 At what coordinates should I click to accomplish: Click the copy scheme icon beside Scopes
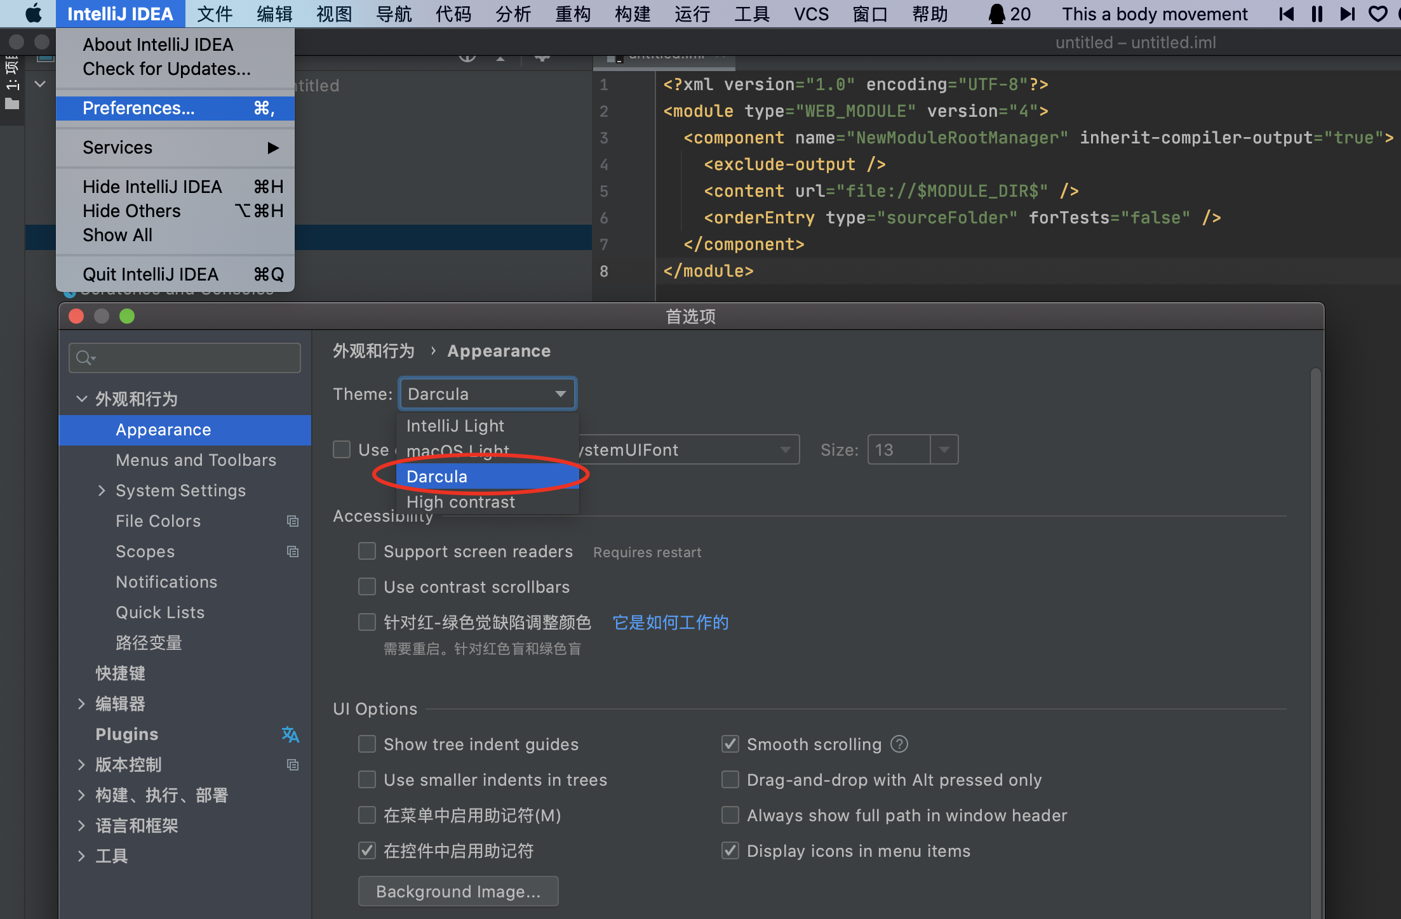coord(293,551)
